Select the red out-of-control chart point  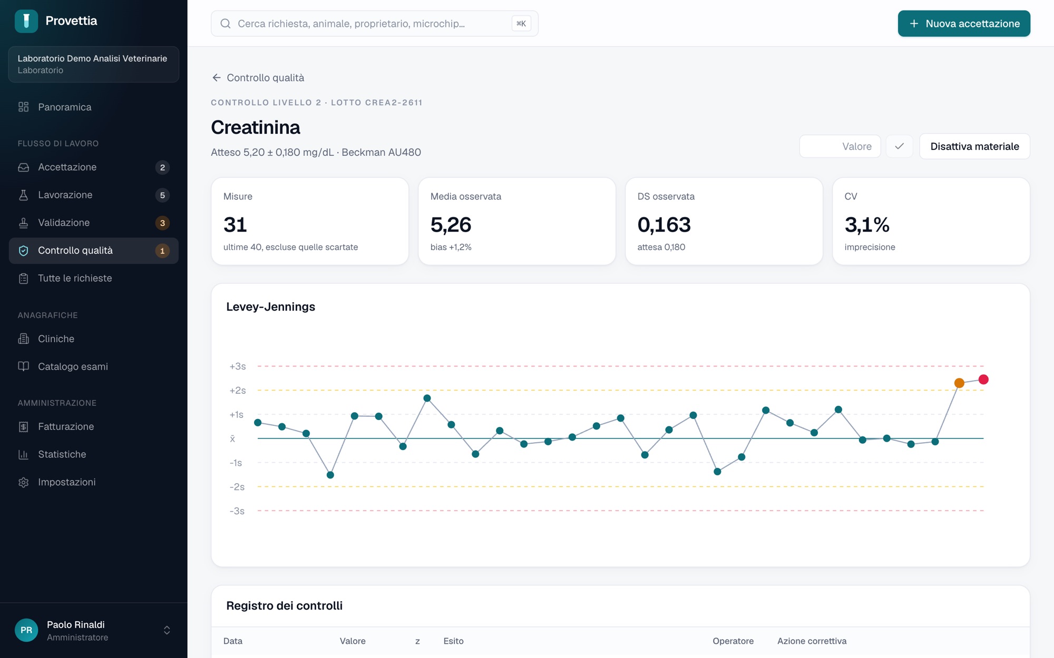983,380
